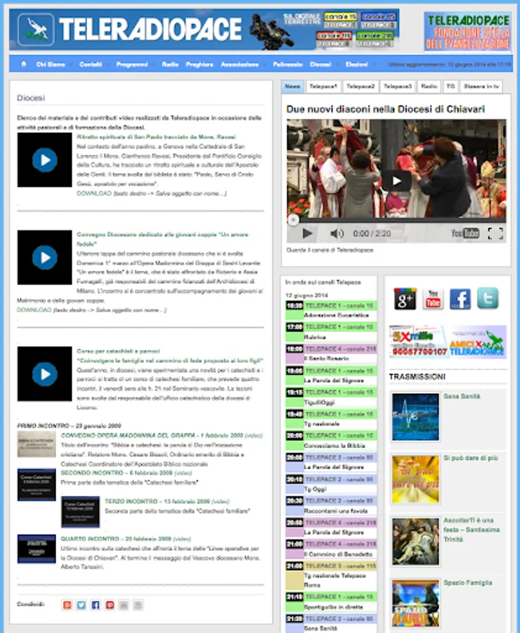Click the home icon in navigation bar
The height and width of the screenshot is (633, 520).
(x=23, y=64)
